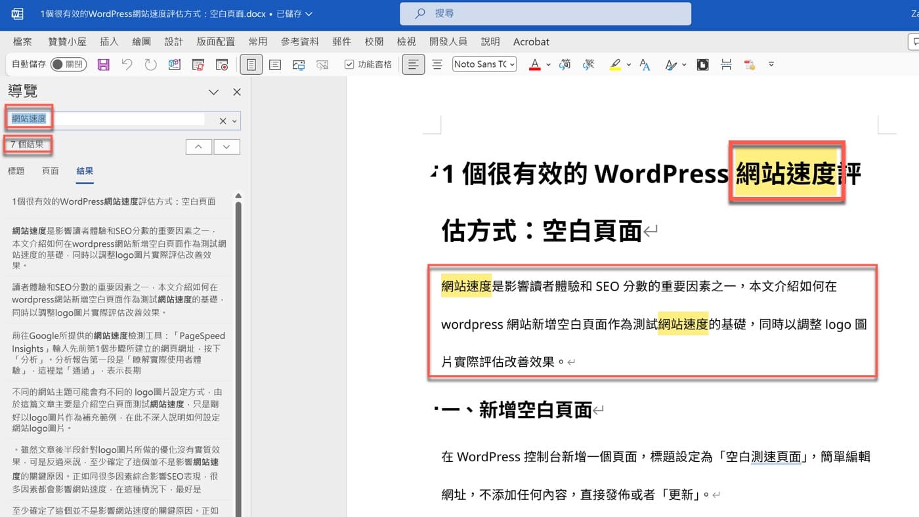Expand the highlight color dropdown arrow
The height and width of the screenshot is (517, 919).
[629, 64]
